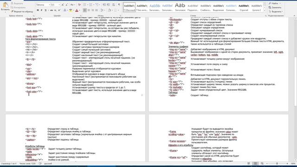Open the change case (Аа) dropdown
Screen dimensions: 297x167
pyautogui.click(x=72, y=5)
